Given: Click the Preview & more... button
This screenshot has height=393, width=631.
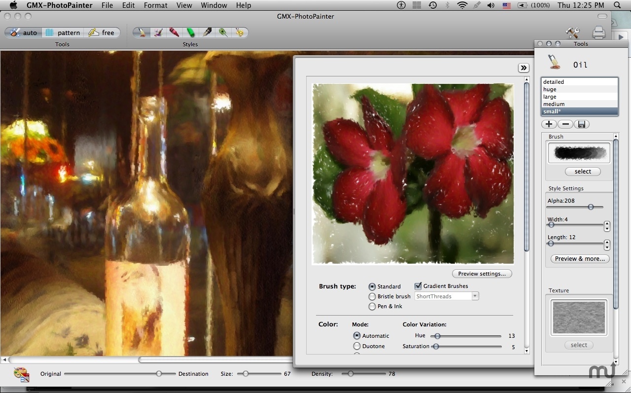Looking at the screenshot, I should click(x=580, y=259).
